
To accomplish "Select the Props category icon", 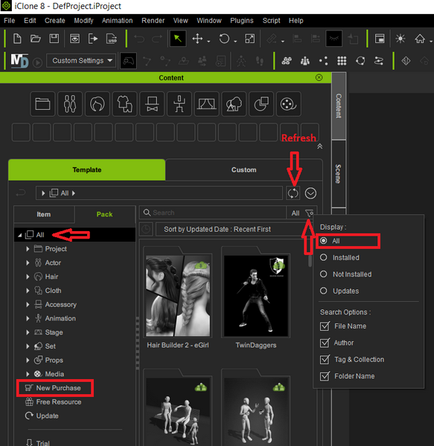I will pos(261,104).
